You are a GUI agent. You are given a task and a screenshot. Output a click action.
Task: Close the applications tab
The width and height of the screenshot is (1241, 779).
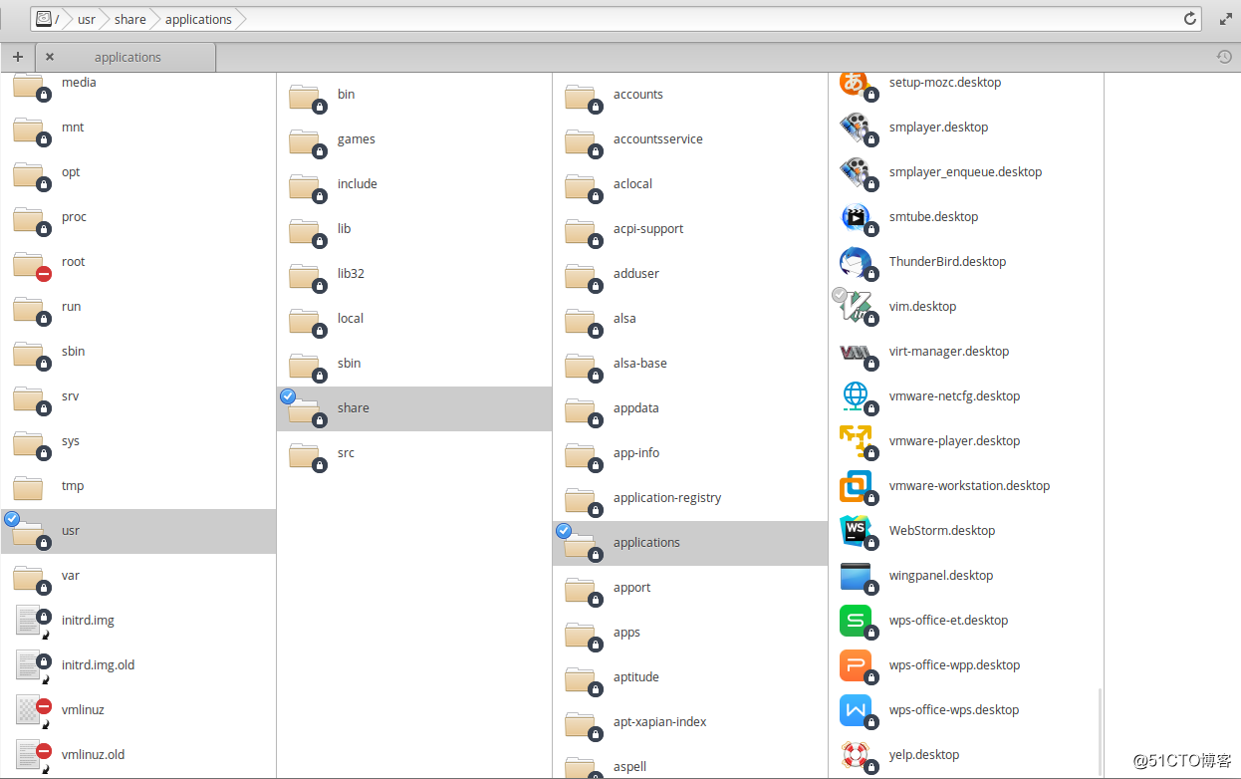[x=50, y=57]
